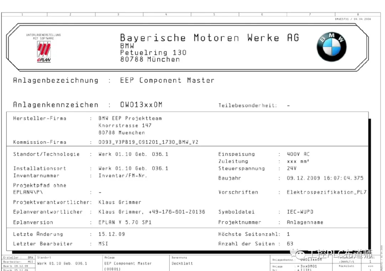385x271 pixels.
Task: Click the "Einspeisung" label
Action: tap(237, 154)
